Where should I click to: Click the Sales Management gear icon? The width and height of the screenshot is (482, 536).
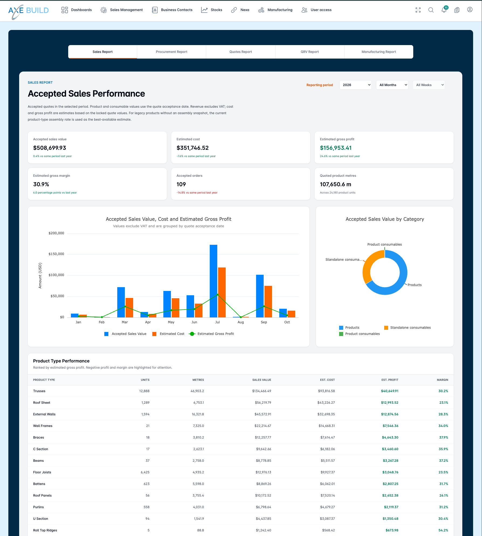[x=104, y=10]
